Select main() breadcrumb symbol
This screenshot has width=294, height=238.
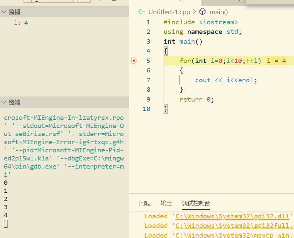point(219,12)
